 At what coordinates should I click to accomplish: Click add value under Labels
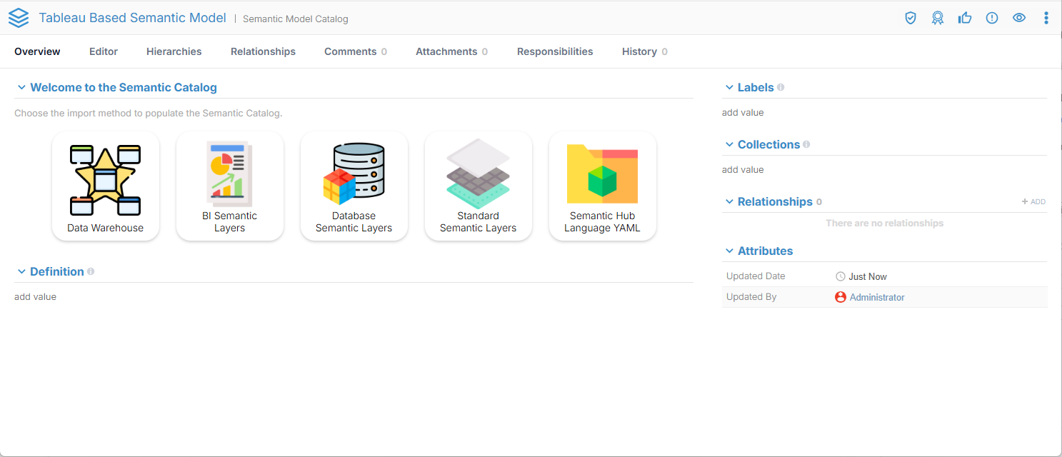(x=743, y=113)
